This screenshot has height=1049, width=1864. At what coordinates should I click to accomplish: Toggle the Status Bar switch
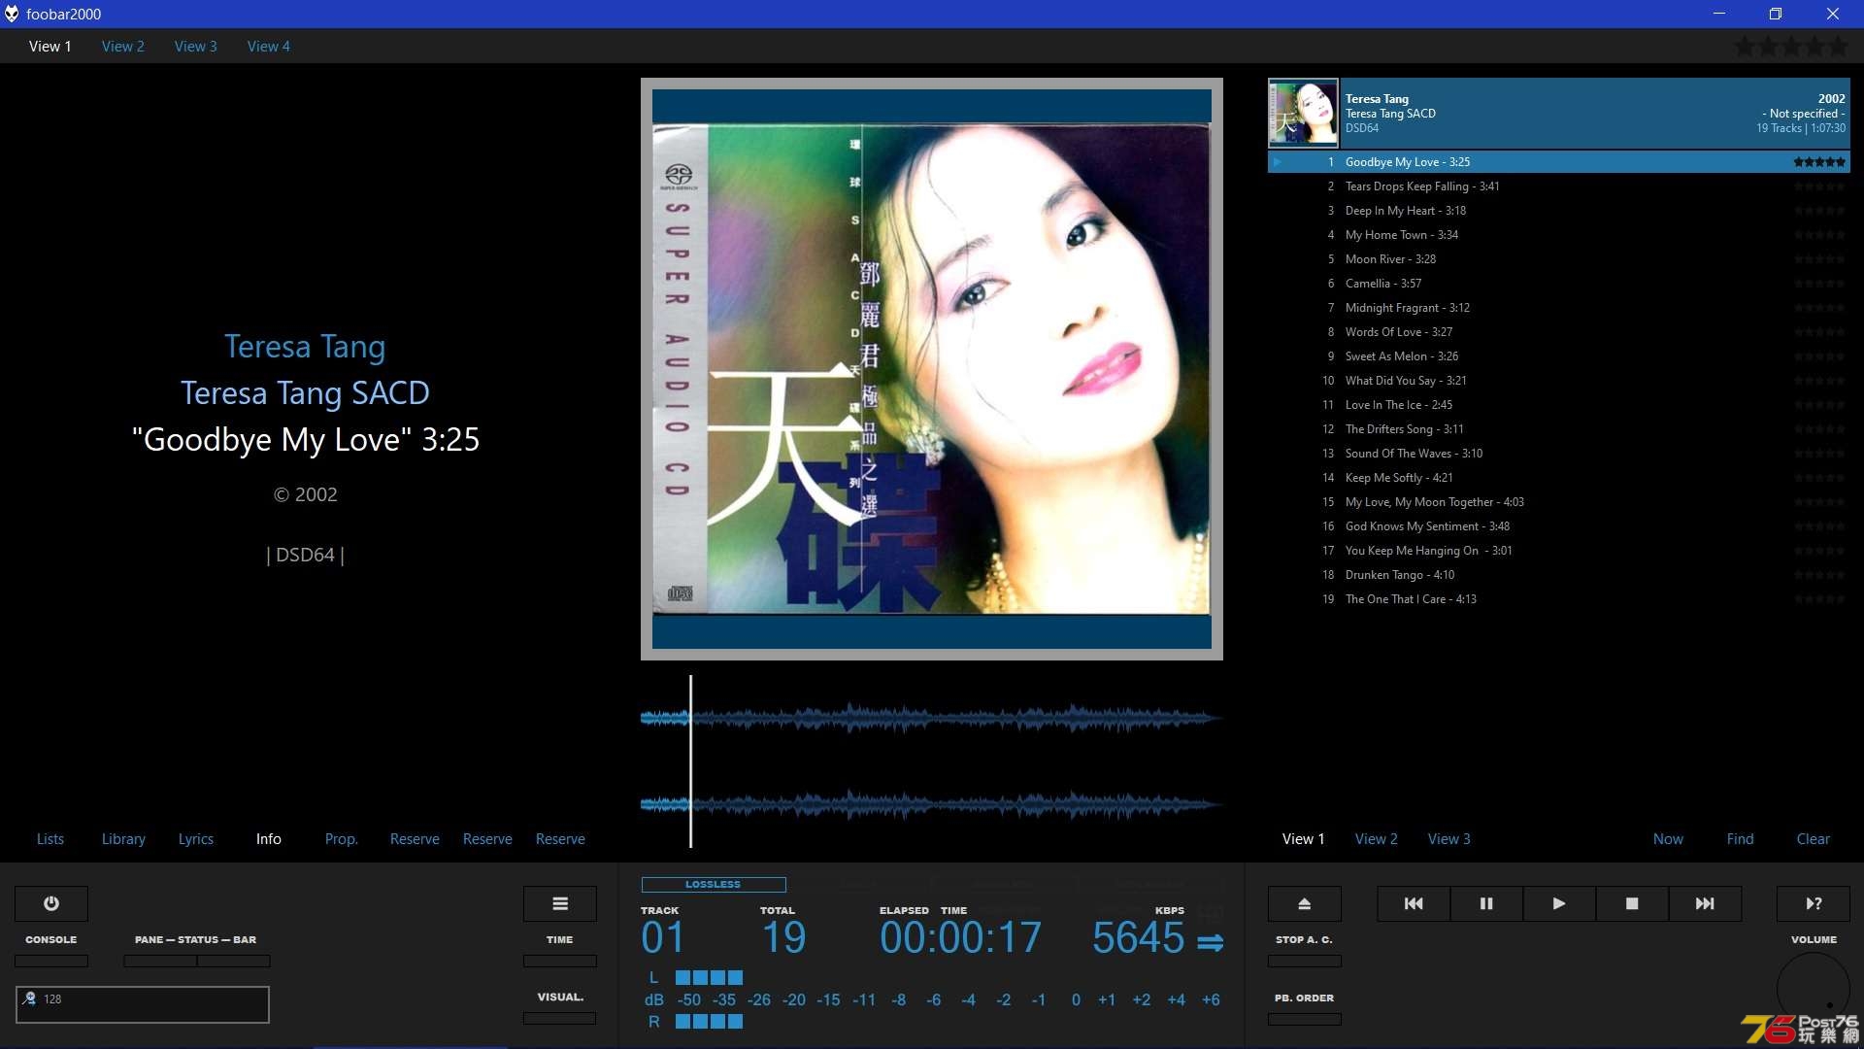pos(234,961)
